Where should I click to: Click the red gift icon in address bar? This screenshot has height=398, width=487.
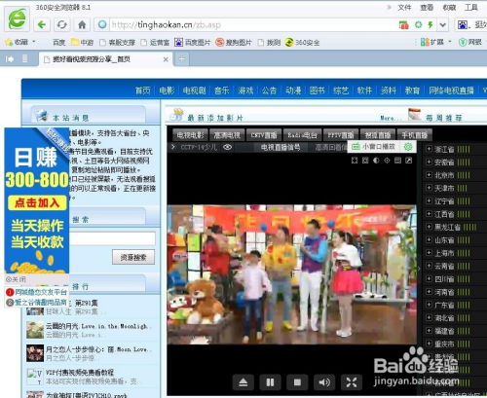tap(404, 24)
